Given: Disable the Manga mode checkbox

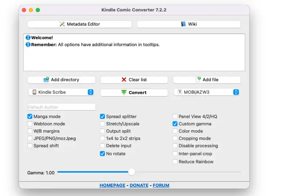Looking at the screenshot, I should pyautogui.click(x=30, y=117).
